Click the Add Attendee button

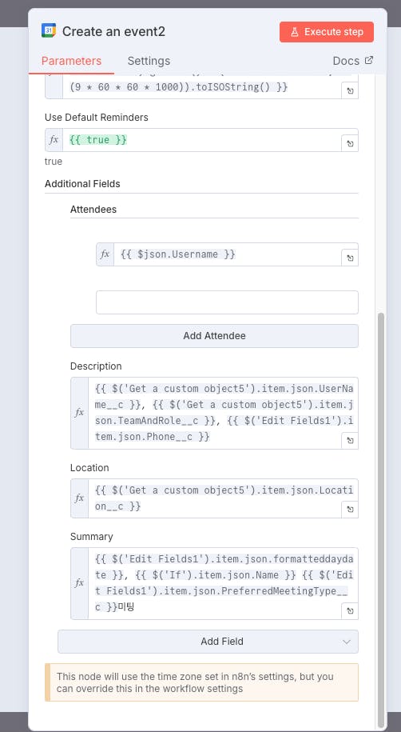point(215,336)
